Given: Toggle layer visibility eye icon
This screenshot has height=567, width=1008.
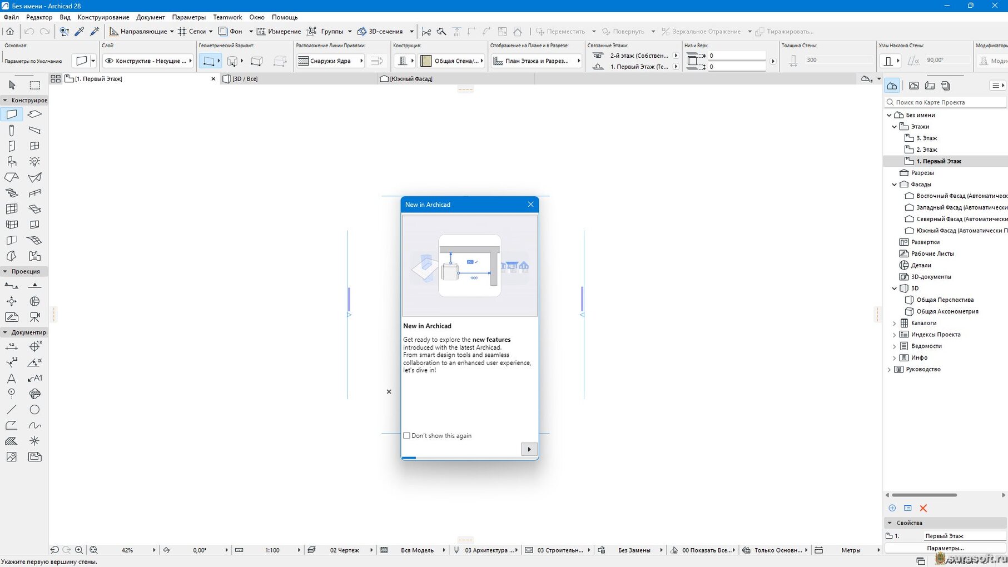Looking at the screenshot, I should (109, 61).
